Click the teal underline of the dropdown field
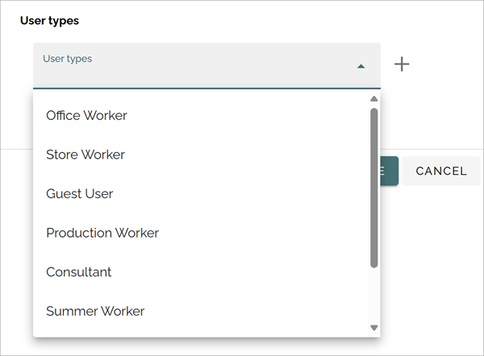 tap(207, 88)
